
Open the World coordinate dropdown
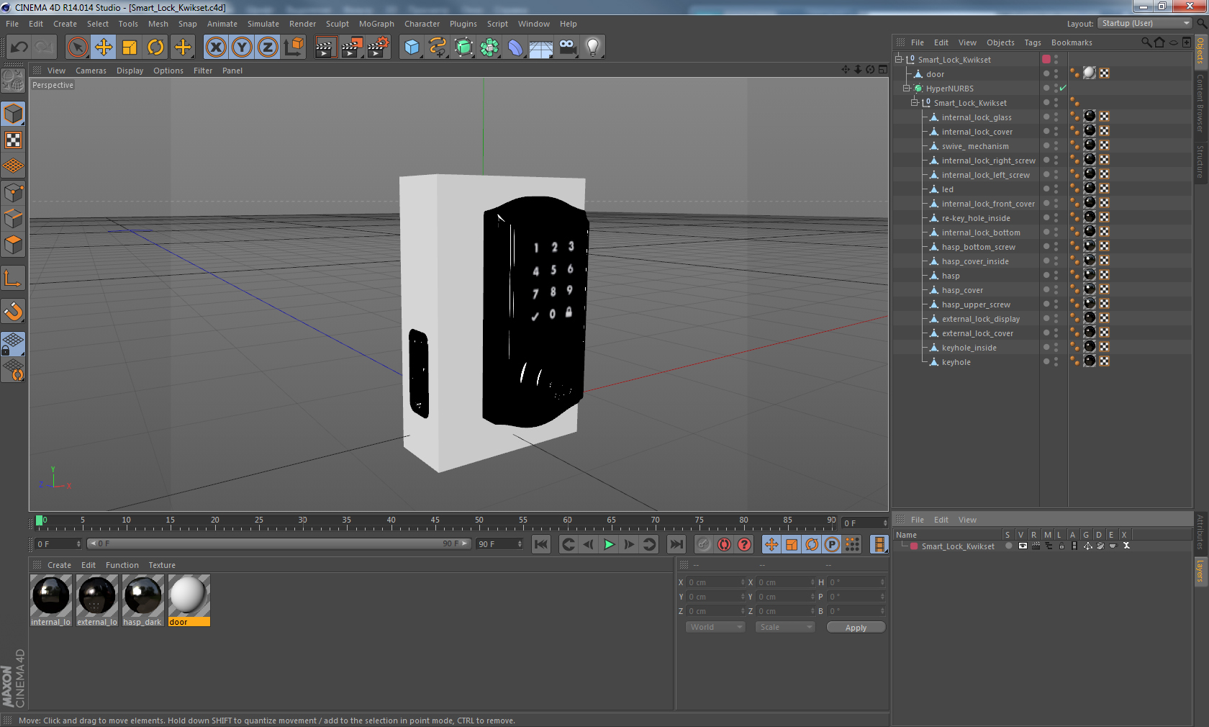715,627
